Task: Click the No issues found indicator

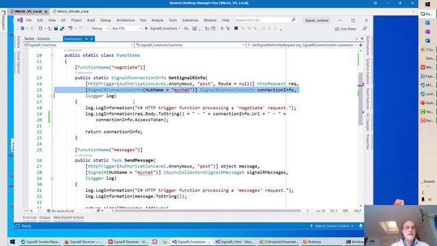Action: pos(61,211)
